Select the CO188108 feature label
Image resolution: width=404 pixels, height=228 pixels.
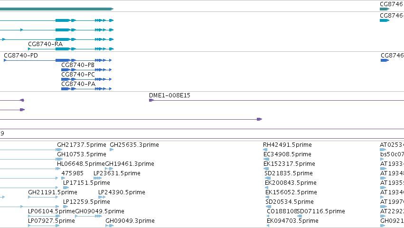[282, 211]
